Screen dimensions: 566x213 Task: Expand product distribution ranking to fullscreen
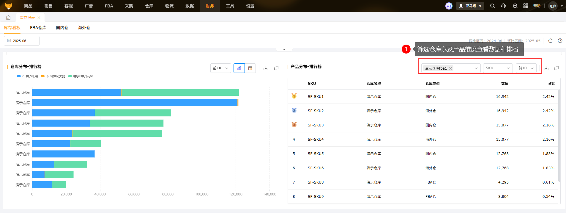click(x=556, y=68)
